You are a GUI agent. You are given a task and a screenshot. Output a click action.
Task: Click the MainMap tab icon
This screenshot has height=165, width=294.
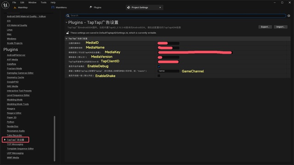tap(15, 7)
